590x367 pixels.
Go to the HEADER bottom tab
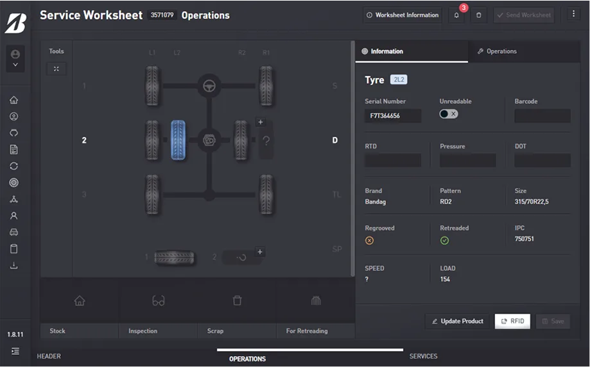[x=49, y=356]
